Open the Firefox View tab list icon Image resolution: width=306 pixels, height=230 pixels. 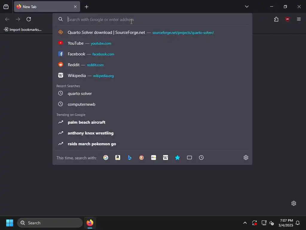pyautogui.click(x=6, y=7)
